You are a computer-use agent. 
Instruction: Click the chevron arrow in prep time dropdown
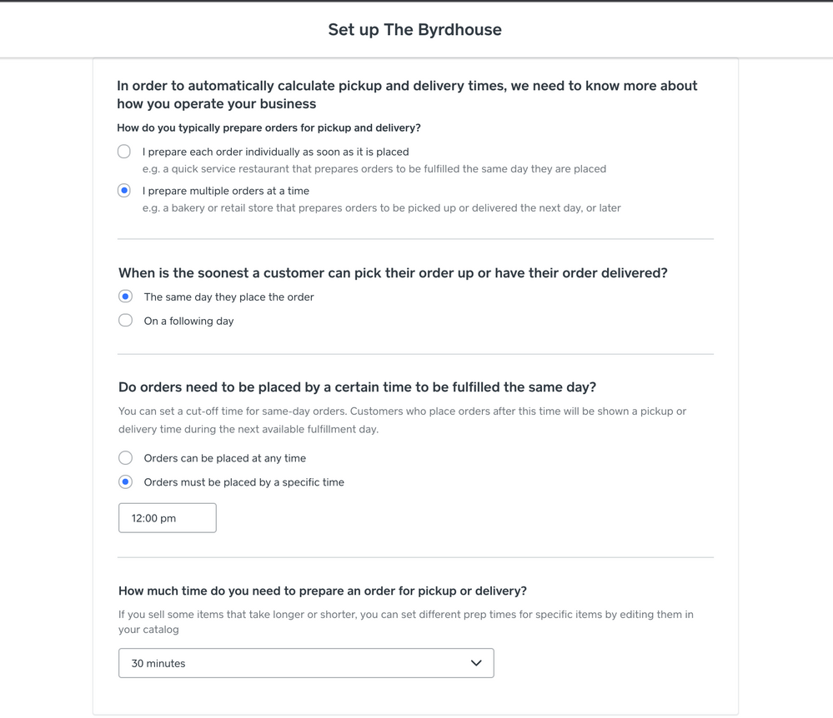[x=476, y=663]
